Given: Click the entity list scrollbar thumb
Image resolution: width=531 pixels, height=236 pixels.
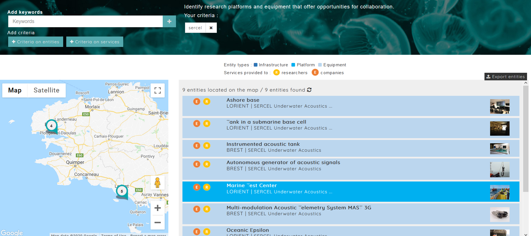Looking at the screenshot, I should click(x=526, y=139).
